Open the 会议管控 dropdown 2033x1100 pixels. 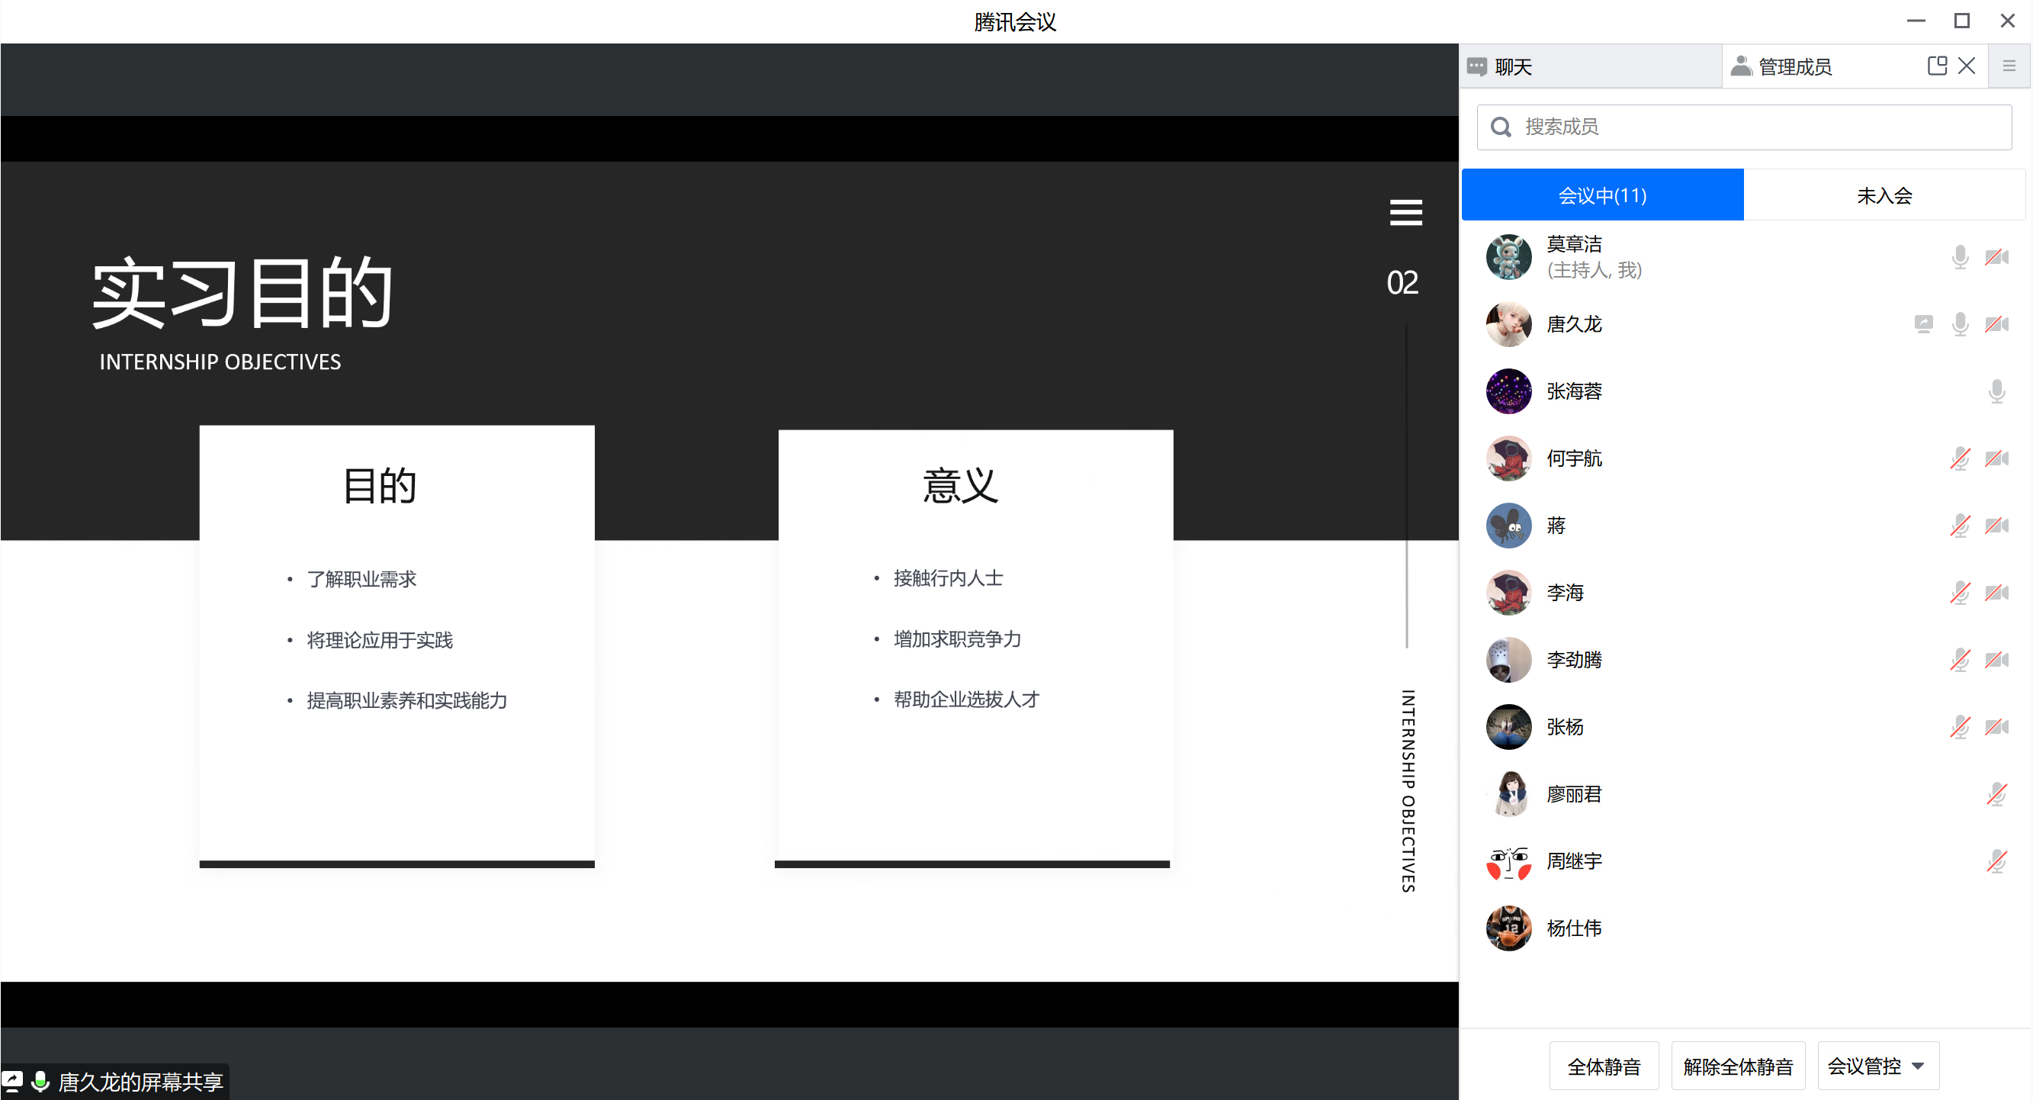coord(1877,1066)
